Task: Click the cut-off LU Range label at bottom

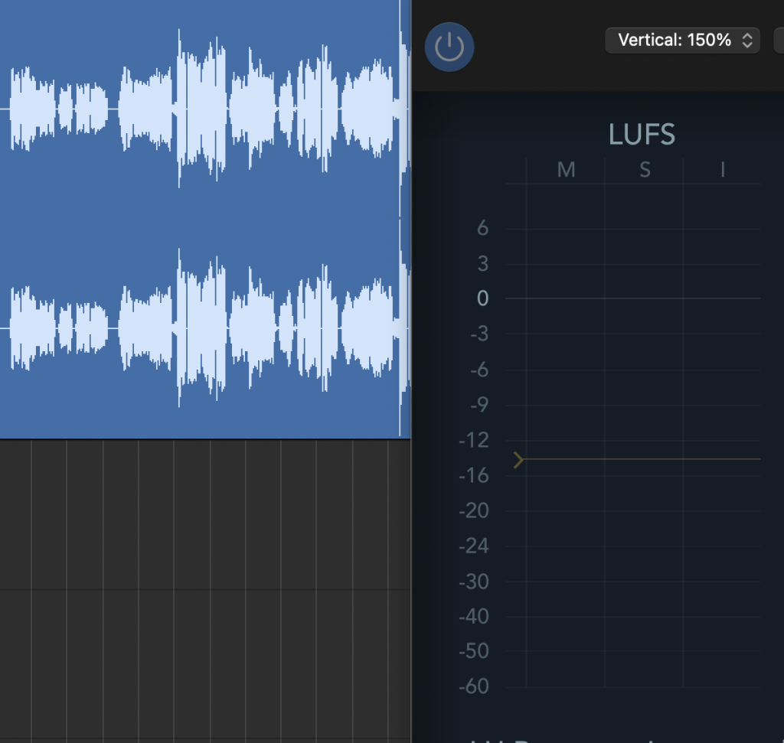Action: pyautogui.click(x=567, y=739)
